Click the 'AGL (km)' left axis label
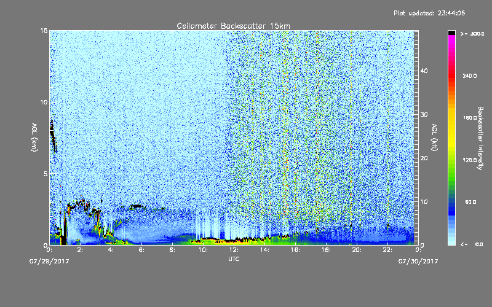This screenshot has height=307, width=492. pos(34,137)
